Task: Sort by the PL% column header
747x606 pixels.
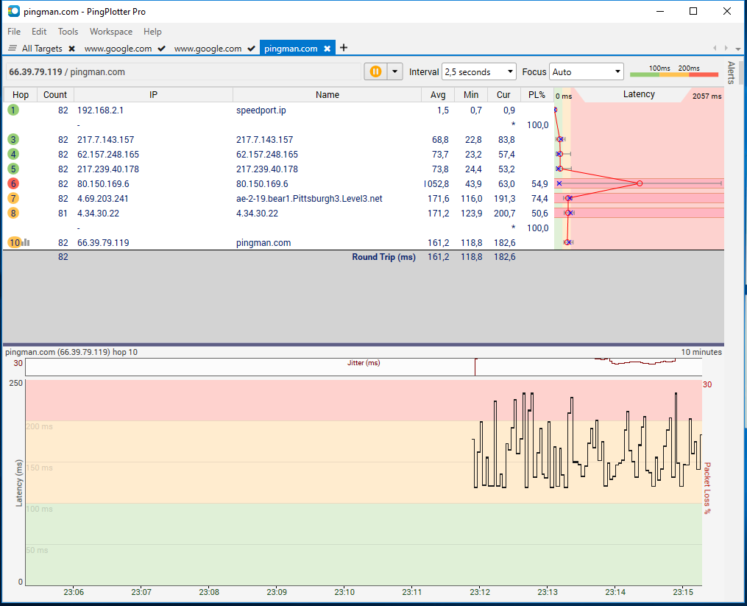Action: tap(537, 95)
